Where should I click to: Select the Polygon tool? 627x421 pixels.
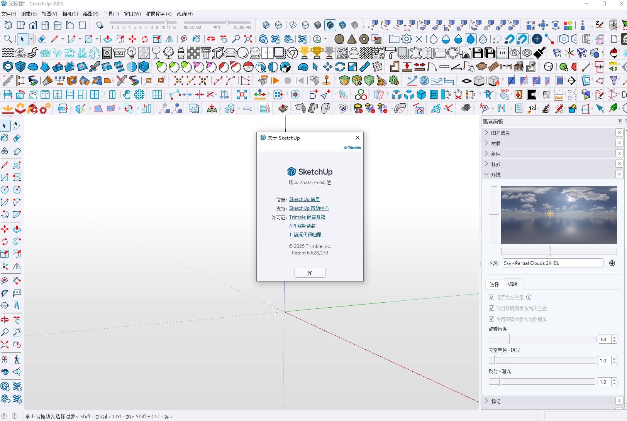point(17,190)
